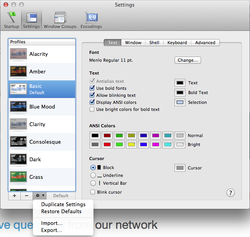The height and width of the screenshot is (237, 250).
Task: Select the Block cursor radio button
Action: point(93,168)
